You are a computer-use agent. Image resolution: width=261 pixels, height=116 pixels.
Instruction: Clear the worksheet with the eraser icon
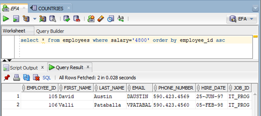tap(101, 19)
